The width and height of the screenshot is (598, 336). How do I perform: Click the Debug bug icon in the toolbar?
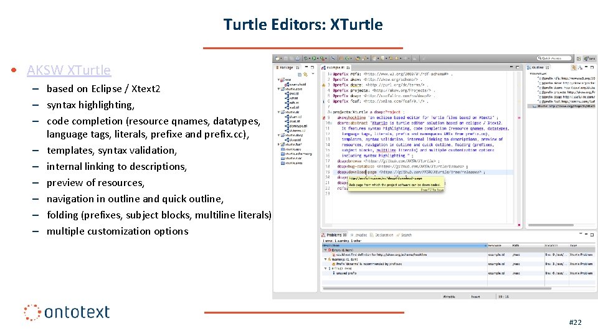pos(306,58)
